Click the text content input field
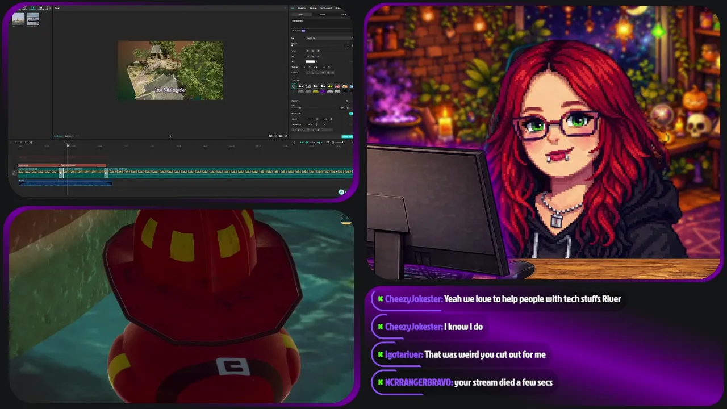Viewport: 727px width, 409px height. coord(321,22)
